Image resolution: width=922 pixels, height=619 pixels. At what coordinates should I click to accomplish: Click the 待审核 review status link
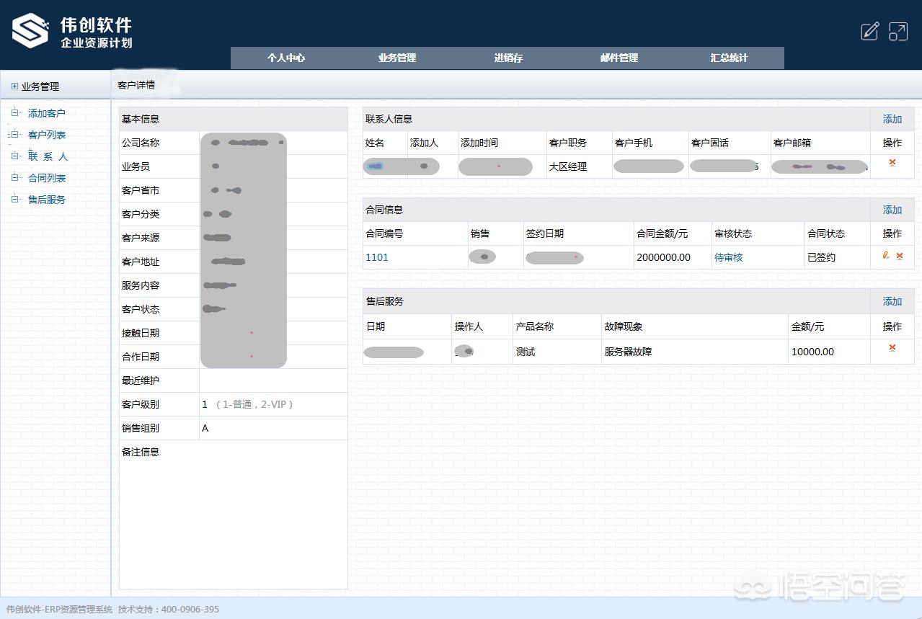729,257
